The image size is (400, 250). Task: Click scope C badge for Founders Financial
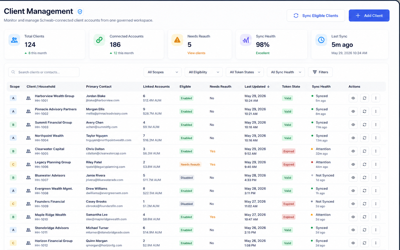click(13, 204)
